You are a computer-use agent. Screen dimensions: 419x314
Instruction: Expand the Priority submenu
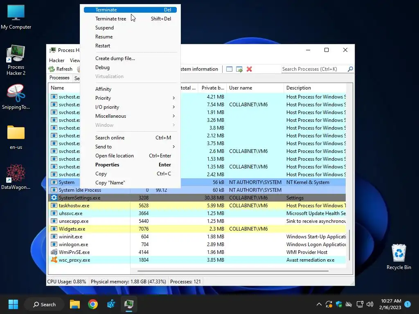point(130,98)
